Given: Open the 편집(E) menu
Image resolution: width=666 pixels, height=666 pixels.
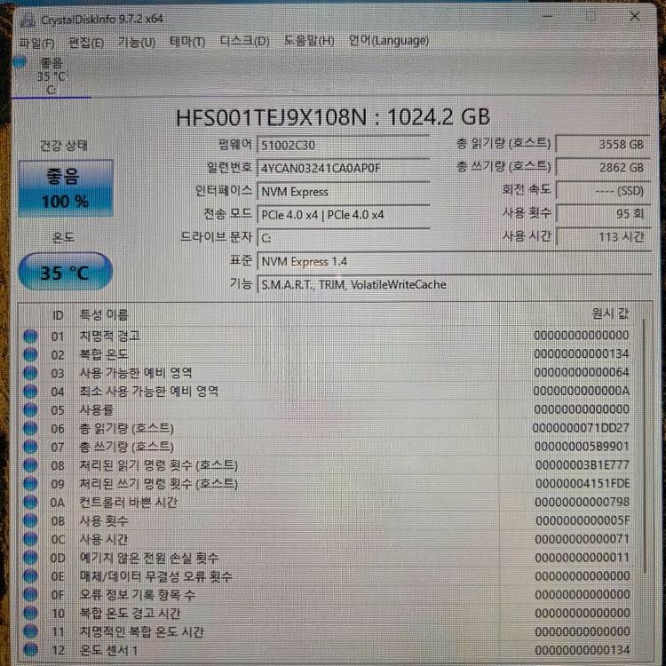Looking at the screenshot, I should click(x=86, y=43).
